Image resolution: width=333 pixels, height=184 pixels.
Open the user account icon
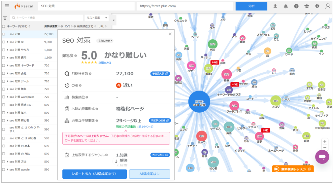(x=327, y=6)
